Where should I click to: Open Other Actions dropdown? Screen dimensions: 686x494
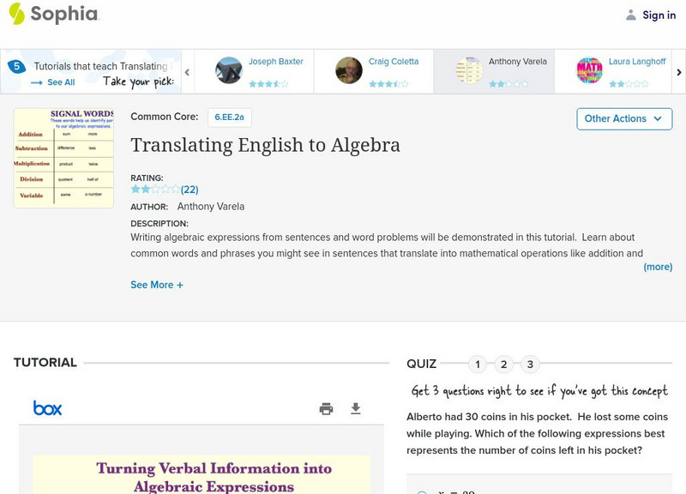[x=623, y=118]
